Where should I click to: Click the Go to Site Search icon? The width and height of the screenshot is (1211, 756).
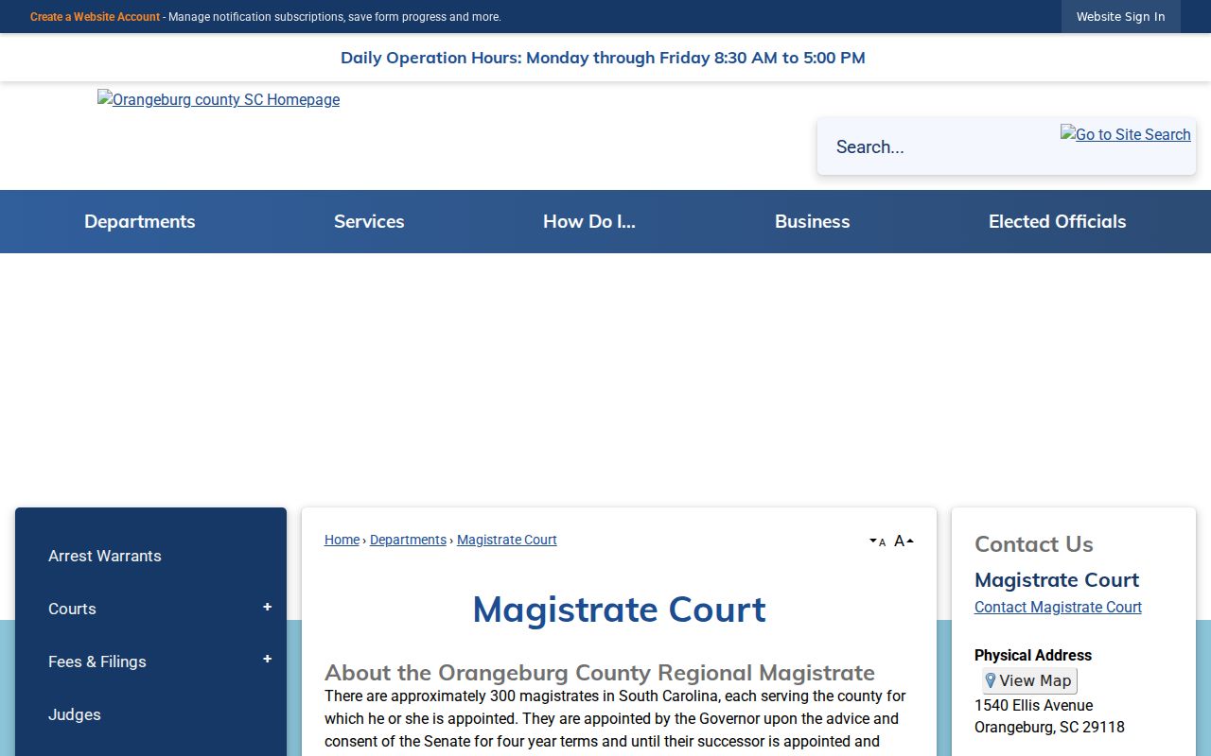[x=1125, y=134]
